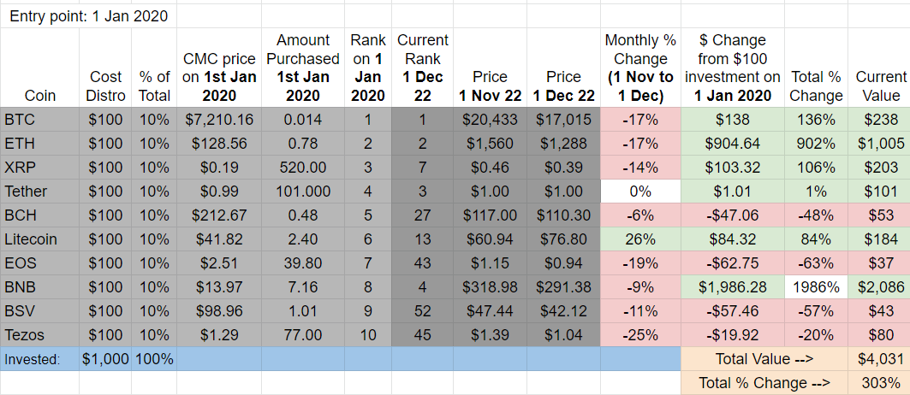
Task: Click the BNB amount 7.16 cell
Action: pos(302,286)
